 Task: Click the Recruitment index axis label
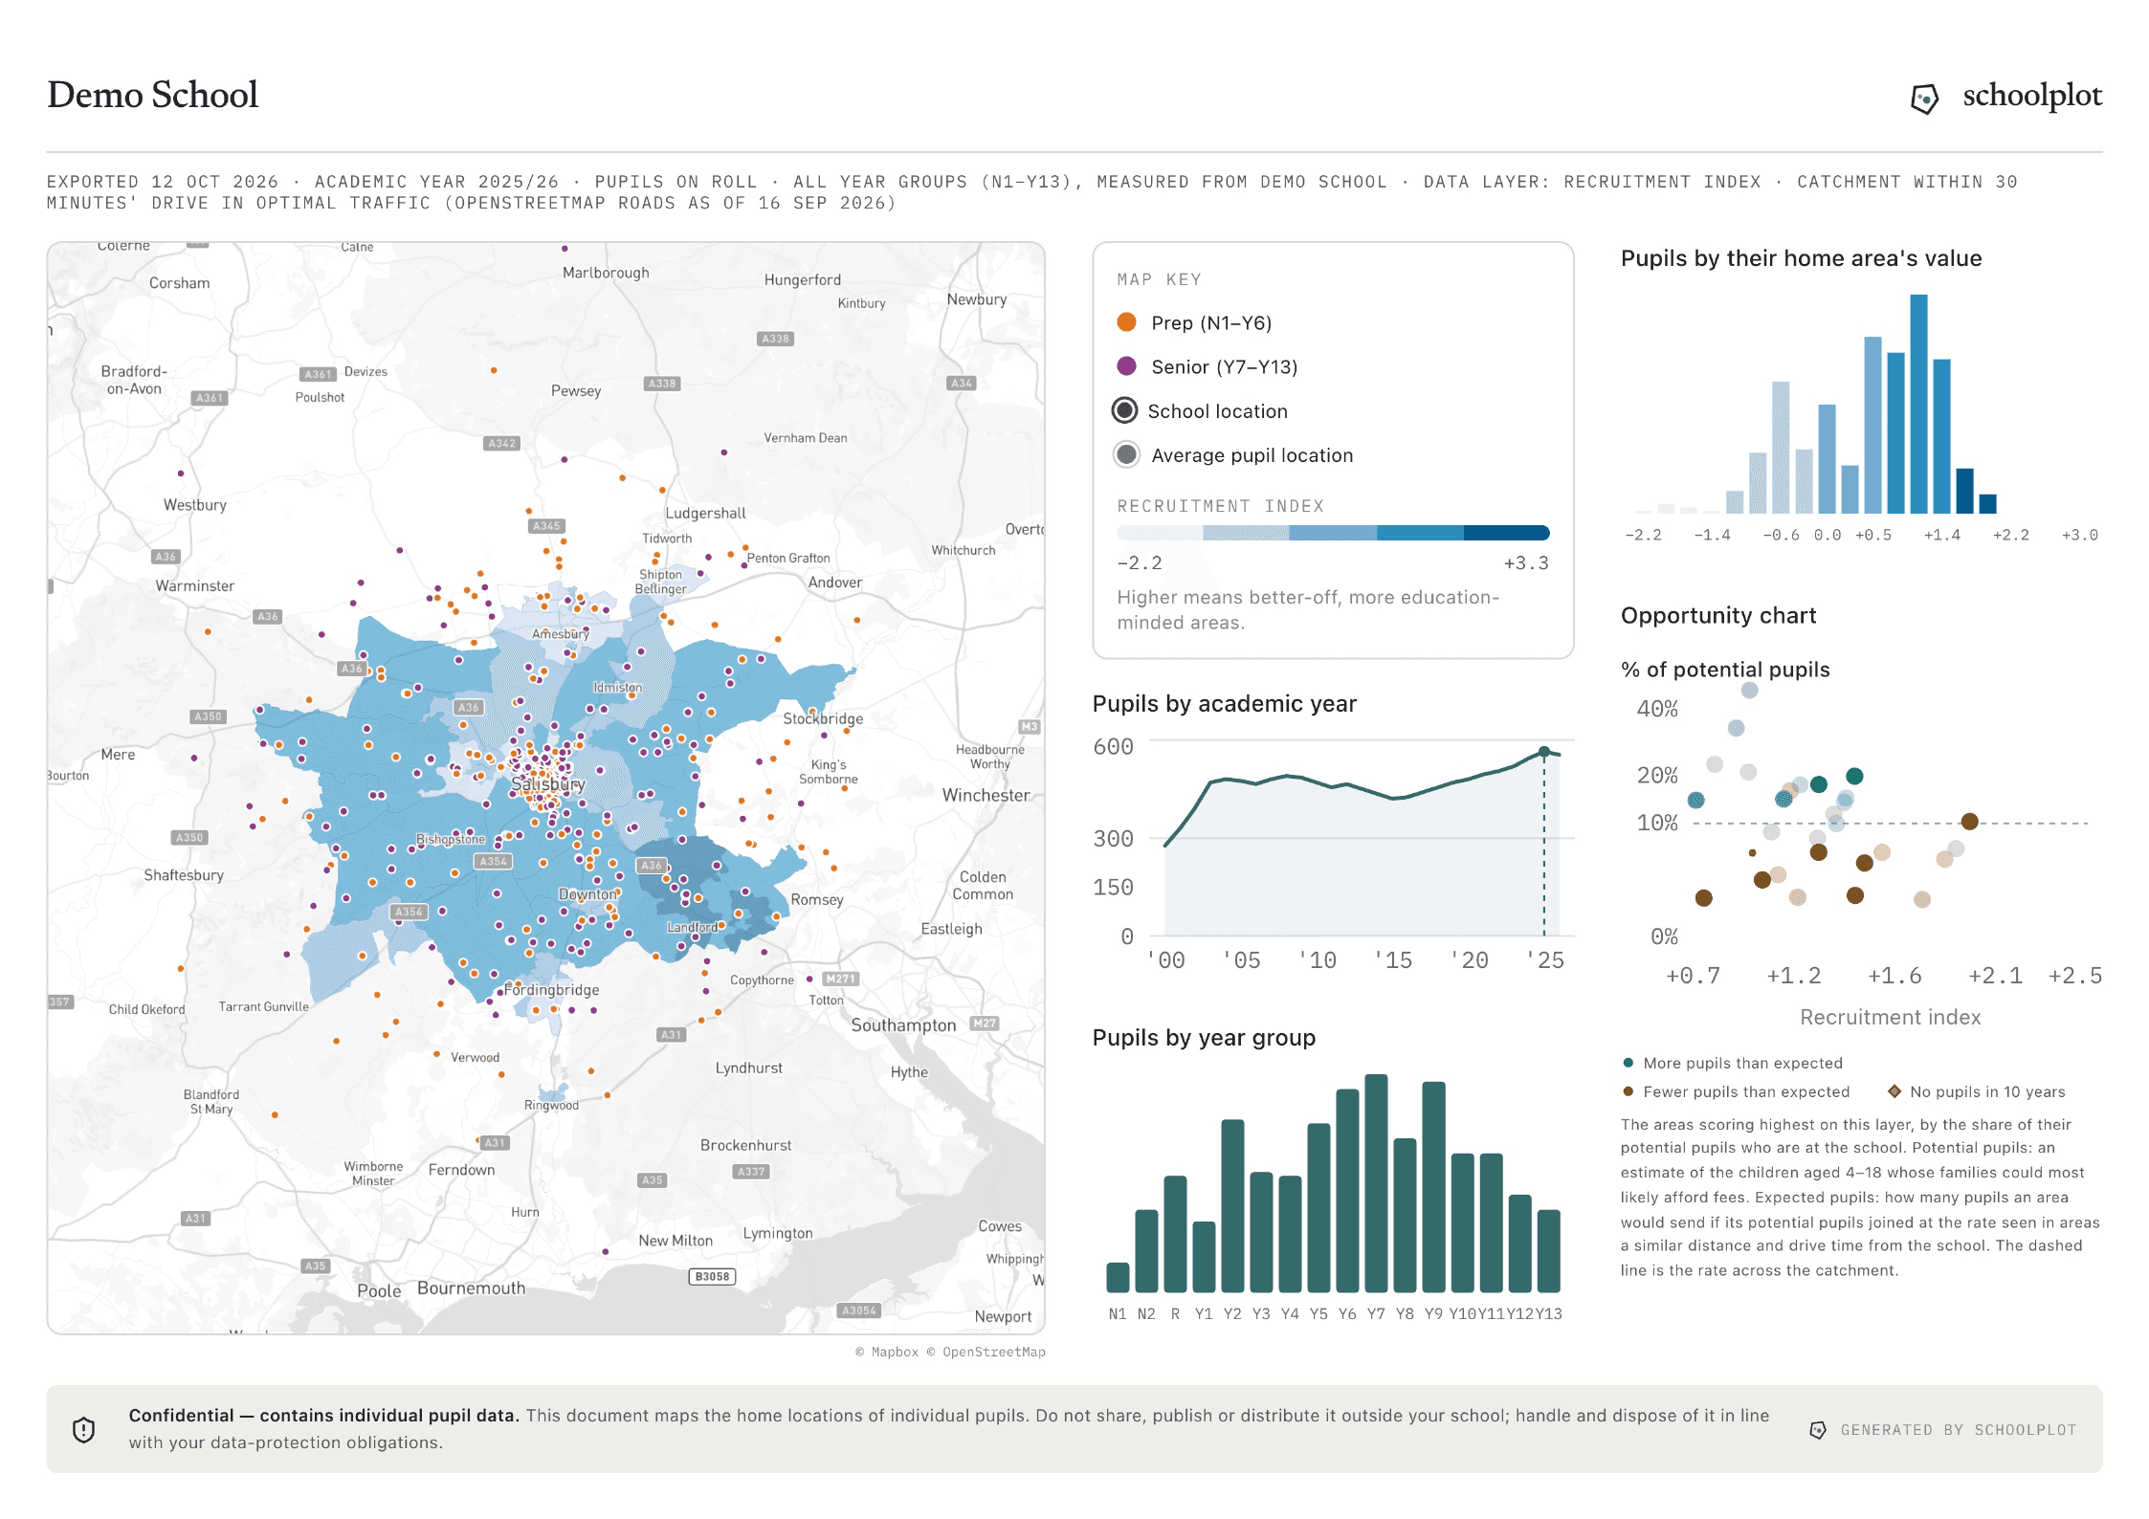[1890, 1018]
